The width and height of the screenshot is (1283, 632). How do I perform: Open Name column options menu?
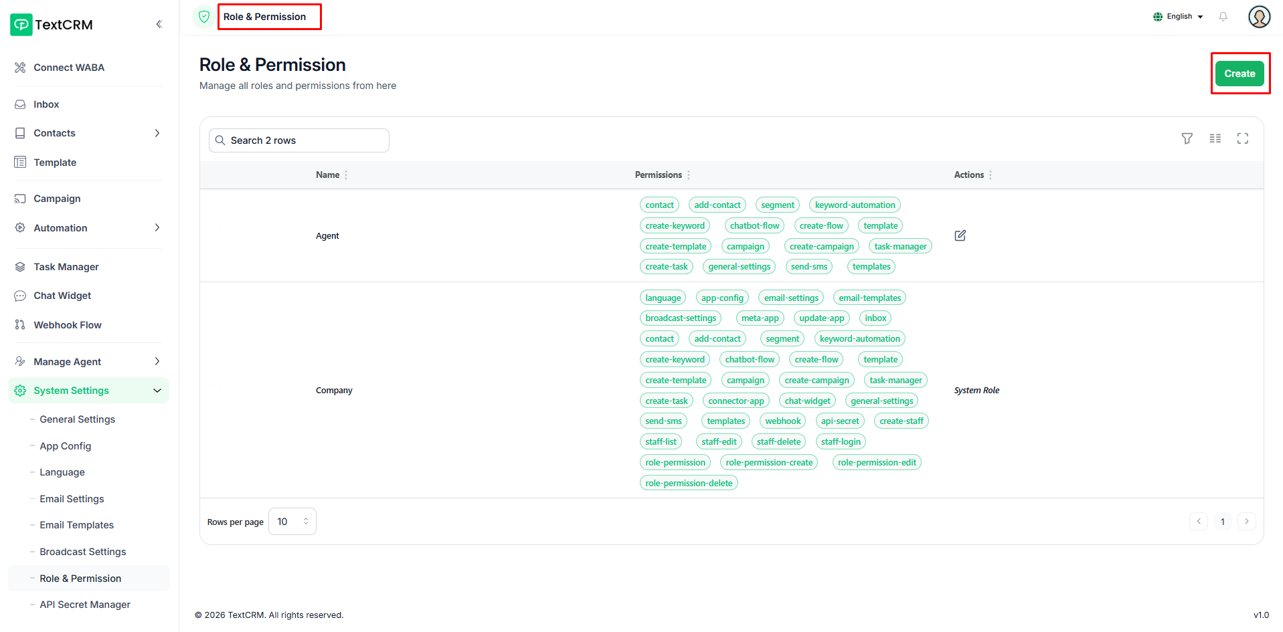click(x=346, y=175)
